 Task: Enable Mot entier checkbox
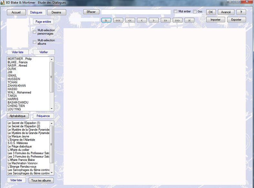[175, 11]
